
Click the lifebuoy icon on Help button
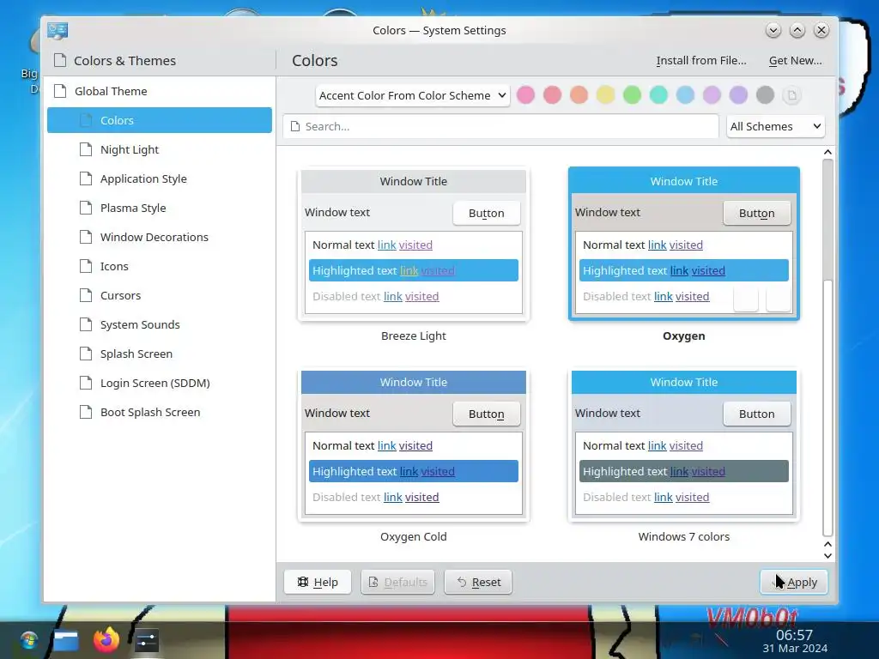coord(303,582)
